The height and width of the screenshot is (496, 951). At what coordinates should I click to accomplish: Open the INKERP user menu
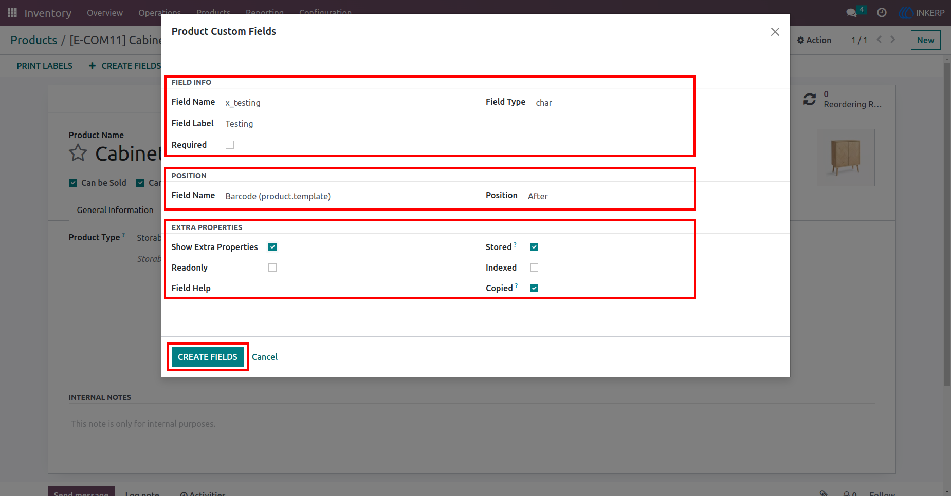(x=922, y=13)
